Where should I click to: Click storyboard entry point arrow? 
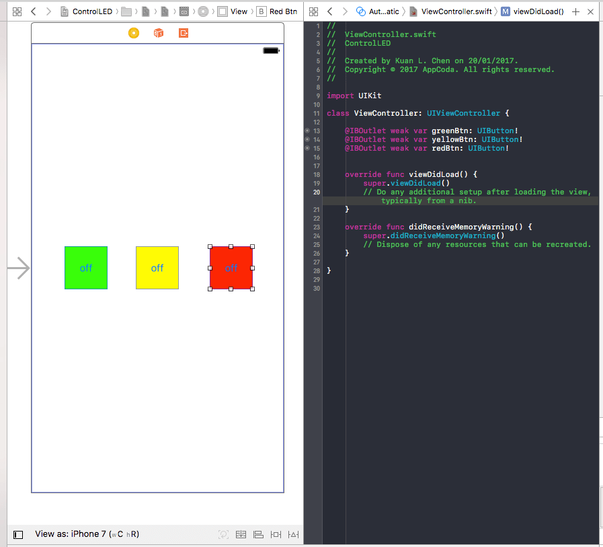click(x=18, y=268)
